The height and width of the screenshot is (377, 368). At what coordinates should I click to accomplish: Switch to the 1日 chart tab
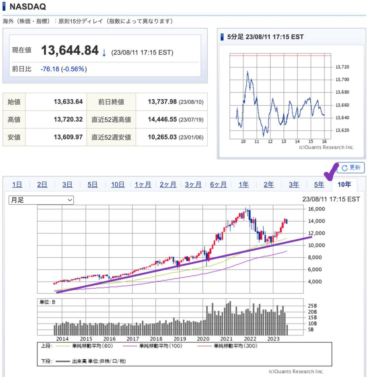coord(17,184)
